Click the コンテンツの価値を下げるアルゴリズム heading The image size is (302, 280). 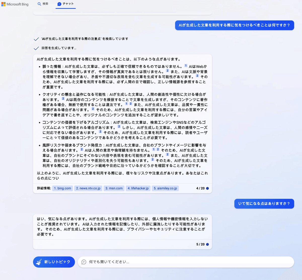pos(76,122)
